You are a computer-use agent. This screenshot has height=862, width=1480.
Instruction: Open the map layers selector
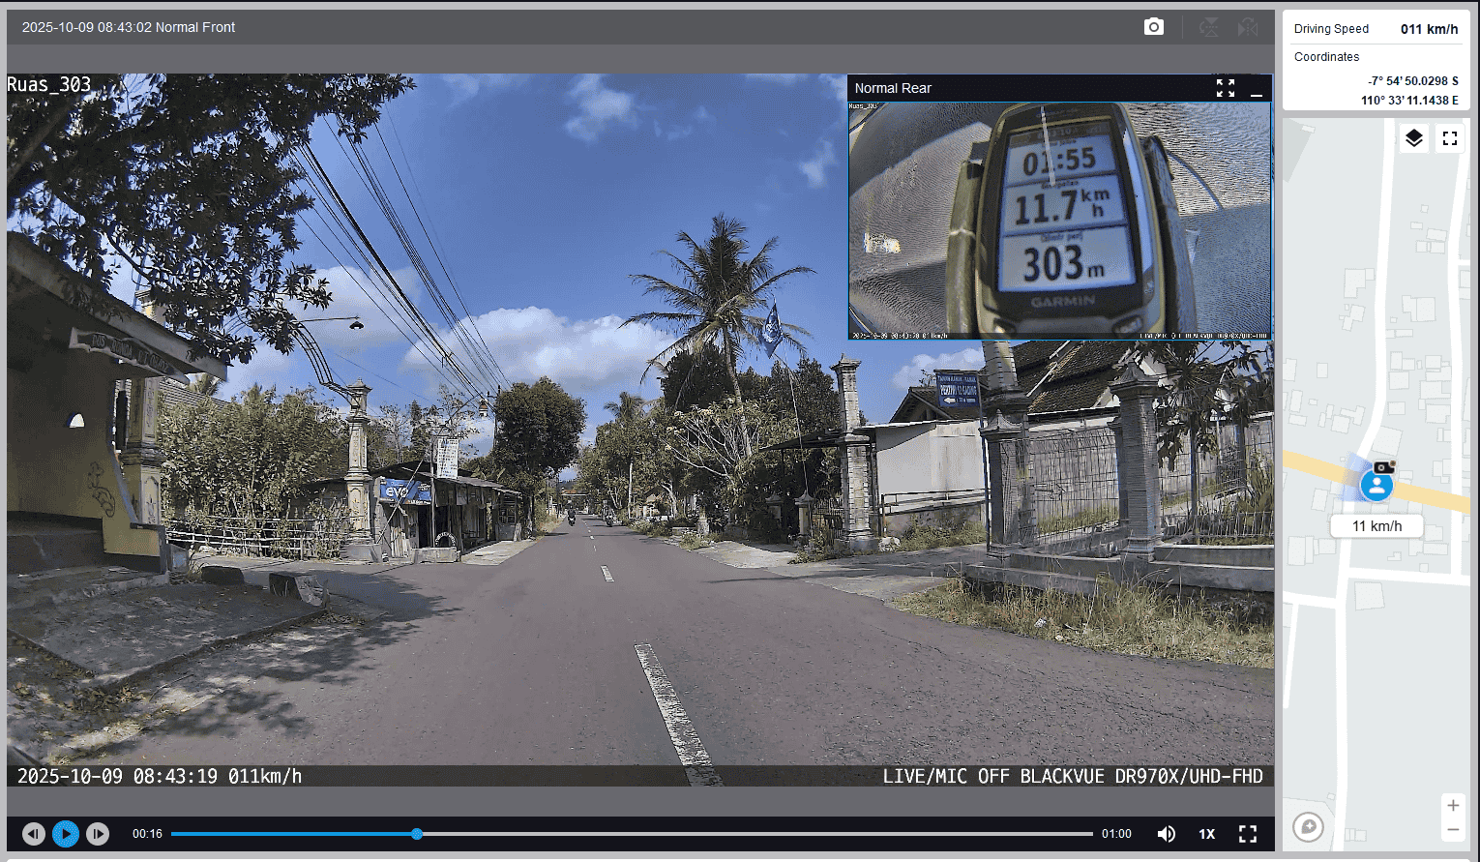pyautogui.click(x=1413, y=138)
